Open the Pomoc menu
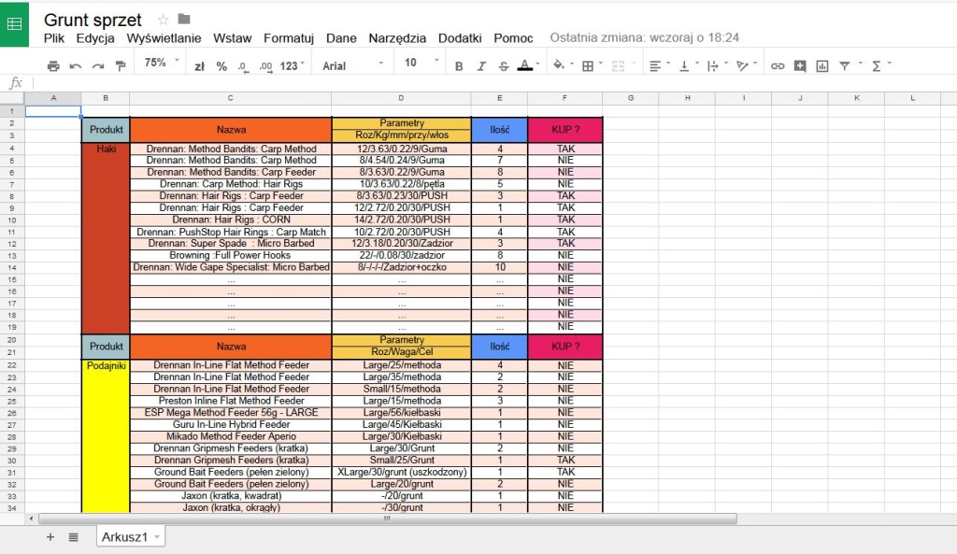 (x=513, y=37)
